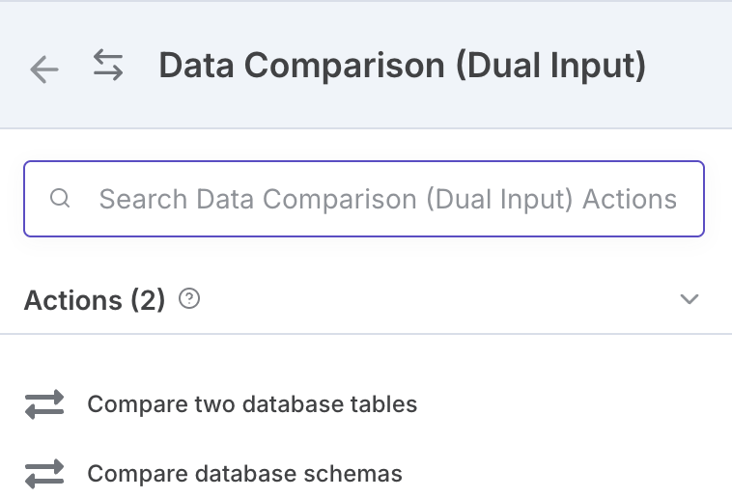Show help info next to Actions (2)
The height and width of the screenshot is (498, 732).
coord(189,299)
